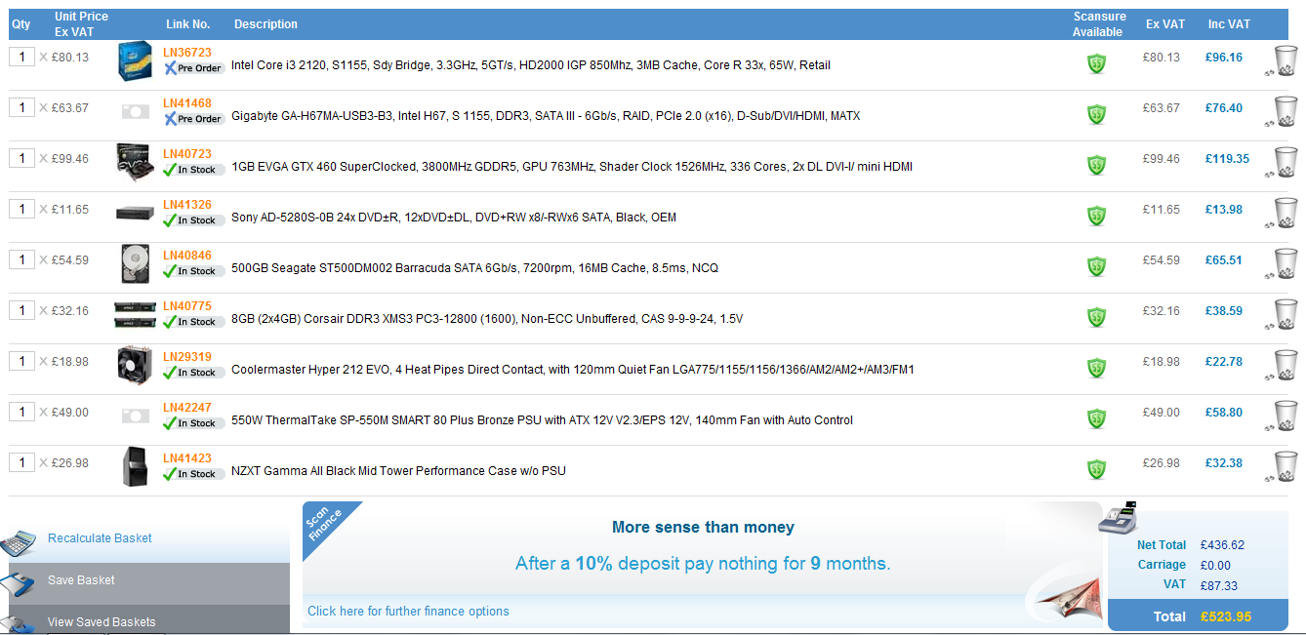Screen dimensions: 1306x635
Task: Click the calculator icon beside Recalculate Basket
Action: tap(19, 541)
